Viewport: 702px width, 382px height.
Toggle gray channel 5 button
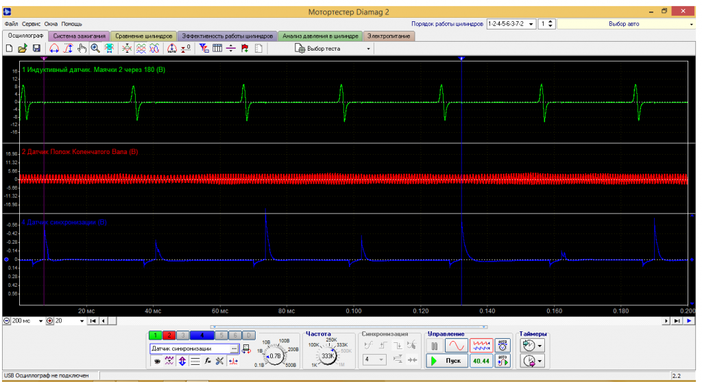coord(221,335)
